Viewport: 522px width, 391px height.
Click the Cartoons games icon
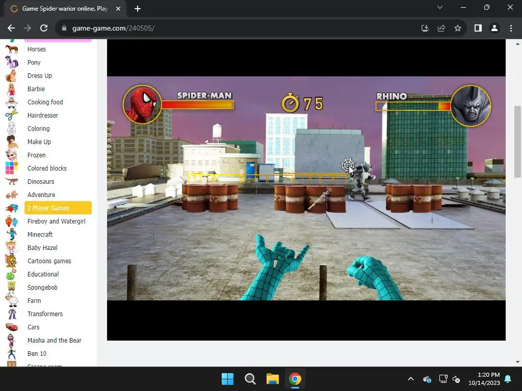(x=11, y=261)
